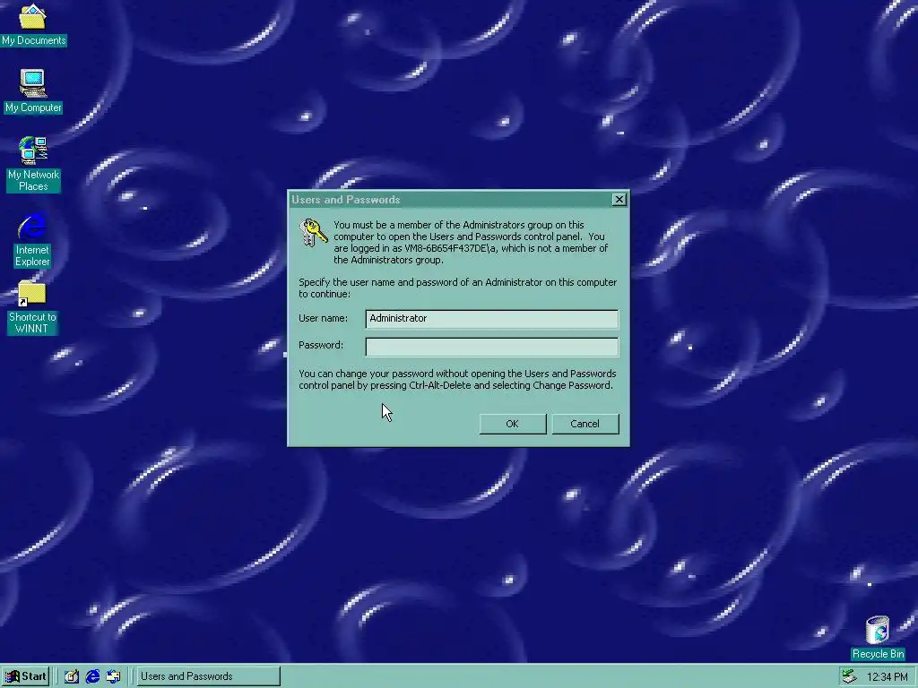Click the Show Desktop quick launch icon

(72, 676)
